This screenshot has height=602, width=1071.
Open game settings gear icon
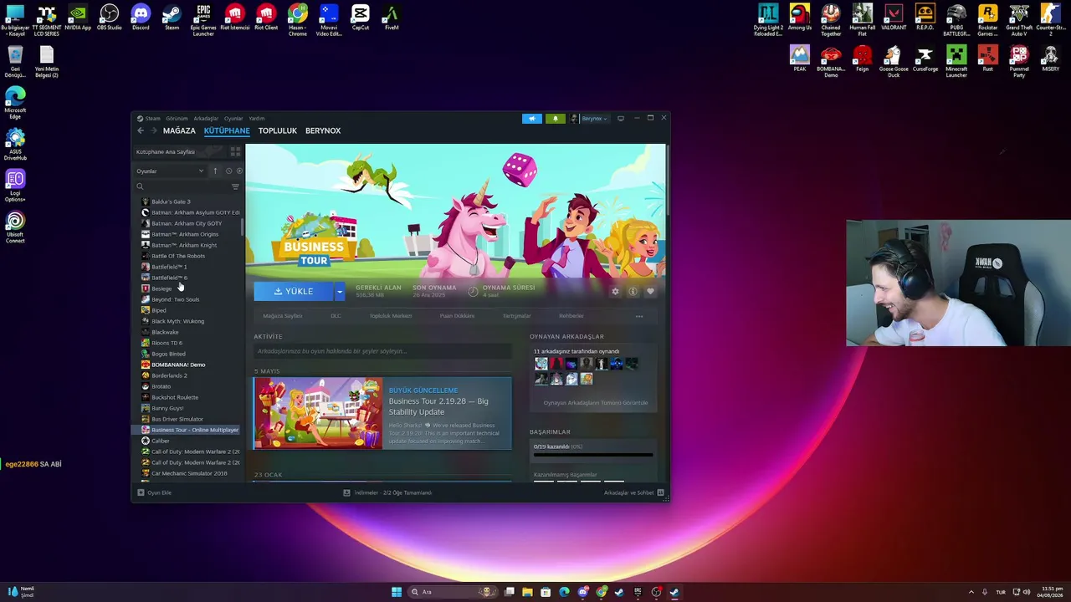(616, 291)
